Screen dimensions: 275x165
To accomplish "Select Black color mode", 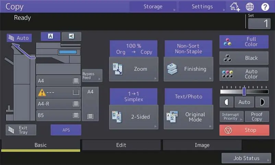I will tap(244, 58).
